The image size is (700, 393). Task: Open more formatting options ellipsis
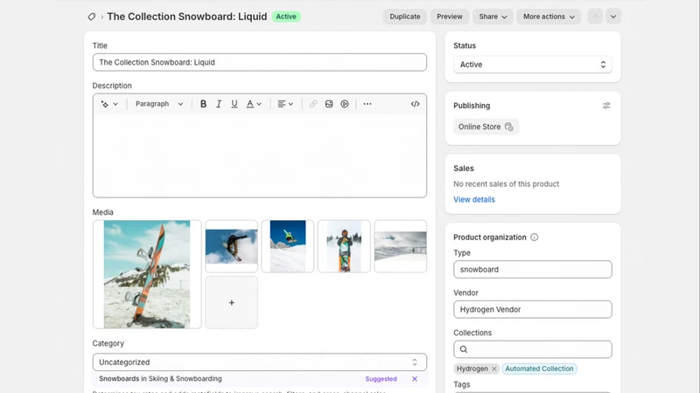367,104
